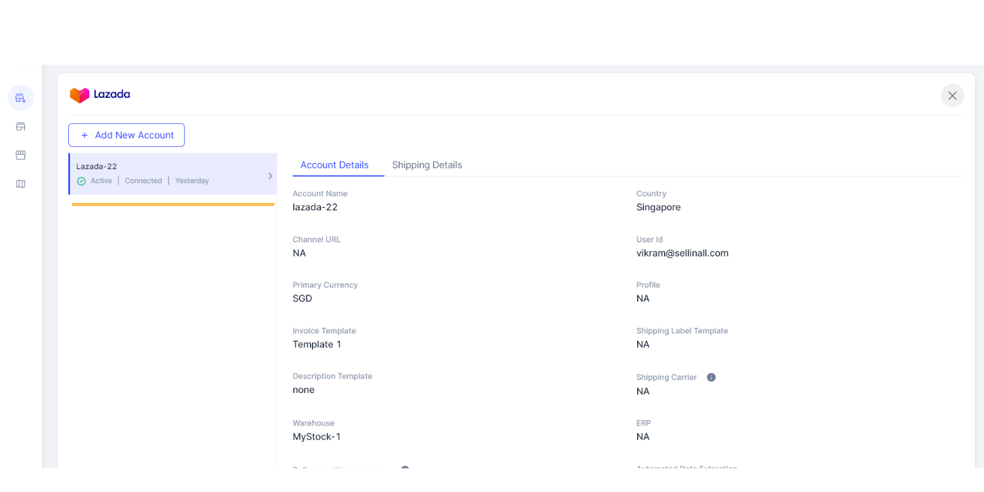Click Add New Account button
The image size is (984, 492).
coord(126,135)
